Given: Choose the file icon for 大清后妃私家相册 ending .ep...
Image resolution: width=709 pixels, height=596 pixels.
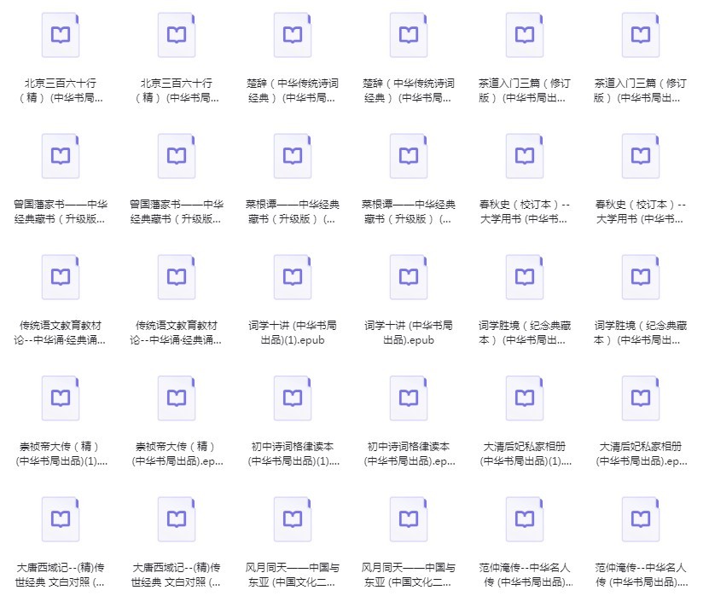Looking at the screenshot, I should click(641, 398).
